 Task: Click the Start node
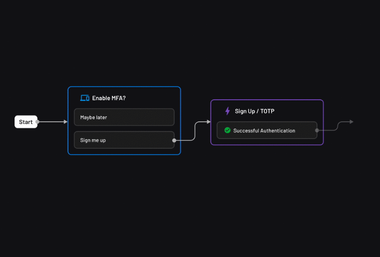pyautogui.click(x=25, y=122)
